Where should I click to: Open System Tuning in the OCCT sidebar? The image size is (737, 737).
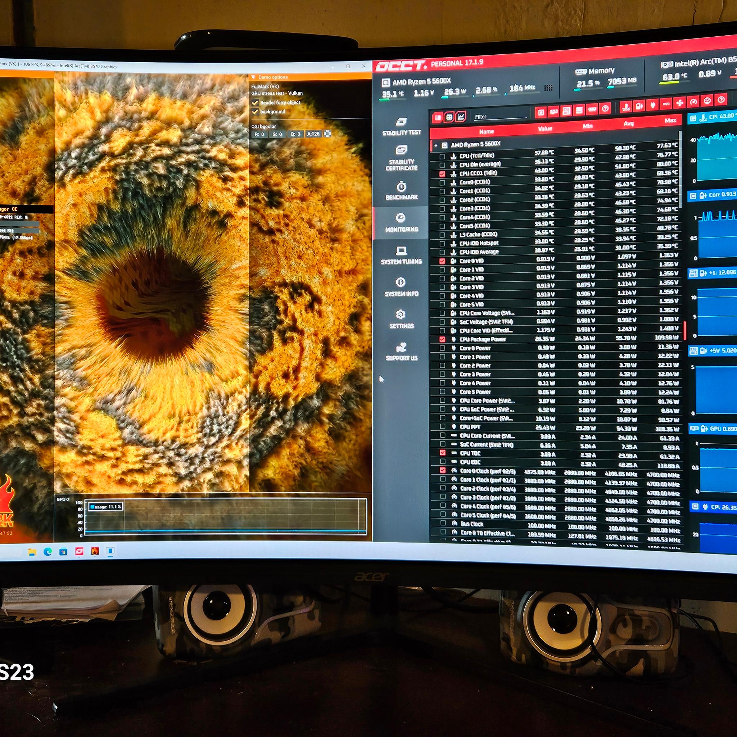401,255
